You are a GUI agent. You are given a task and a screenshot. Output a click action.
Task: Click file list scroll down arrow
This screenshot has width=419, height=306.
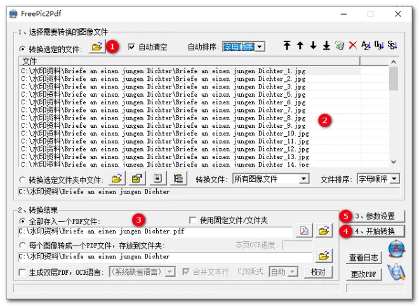pyautogui.click(x=394, y=162)
